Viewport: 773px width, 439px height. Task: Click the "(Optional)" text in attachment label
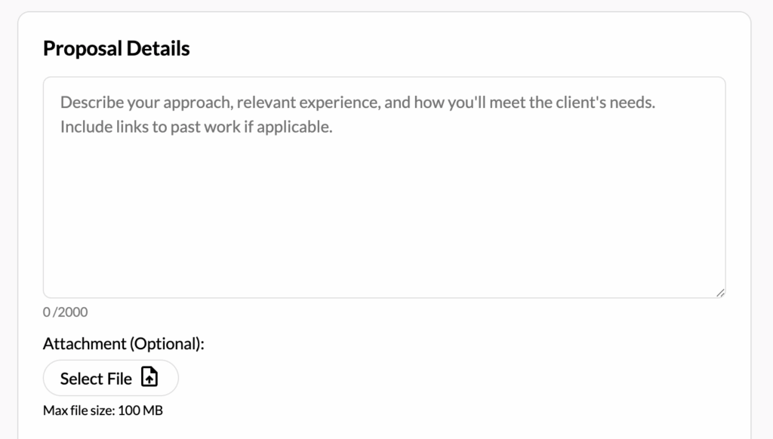pos(167,344)
